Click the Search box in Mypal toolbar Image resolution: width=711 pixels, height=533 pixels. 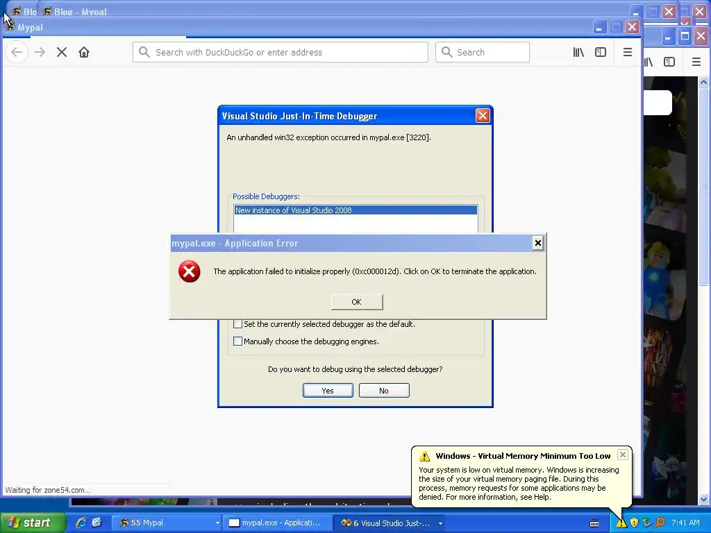point(483,52)
